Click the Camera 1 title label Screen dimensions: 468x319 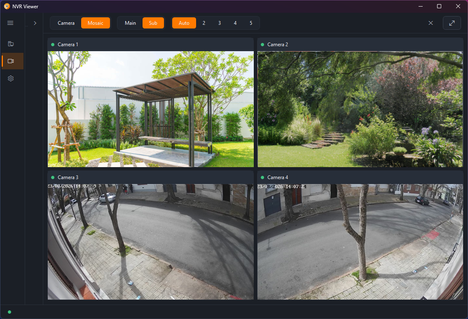[x=68, y=45]
